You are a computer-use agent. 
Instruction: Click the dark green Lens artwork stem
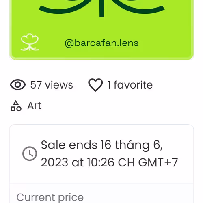pyautogui.click(x=101, y=9)
